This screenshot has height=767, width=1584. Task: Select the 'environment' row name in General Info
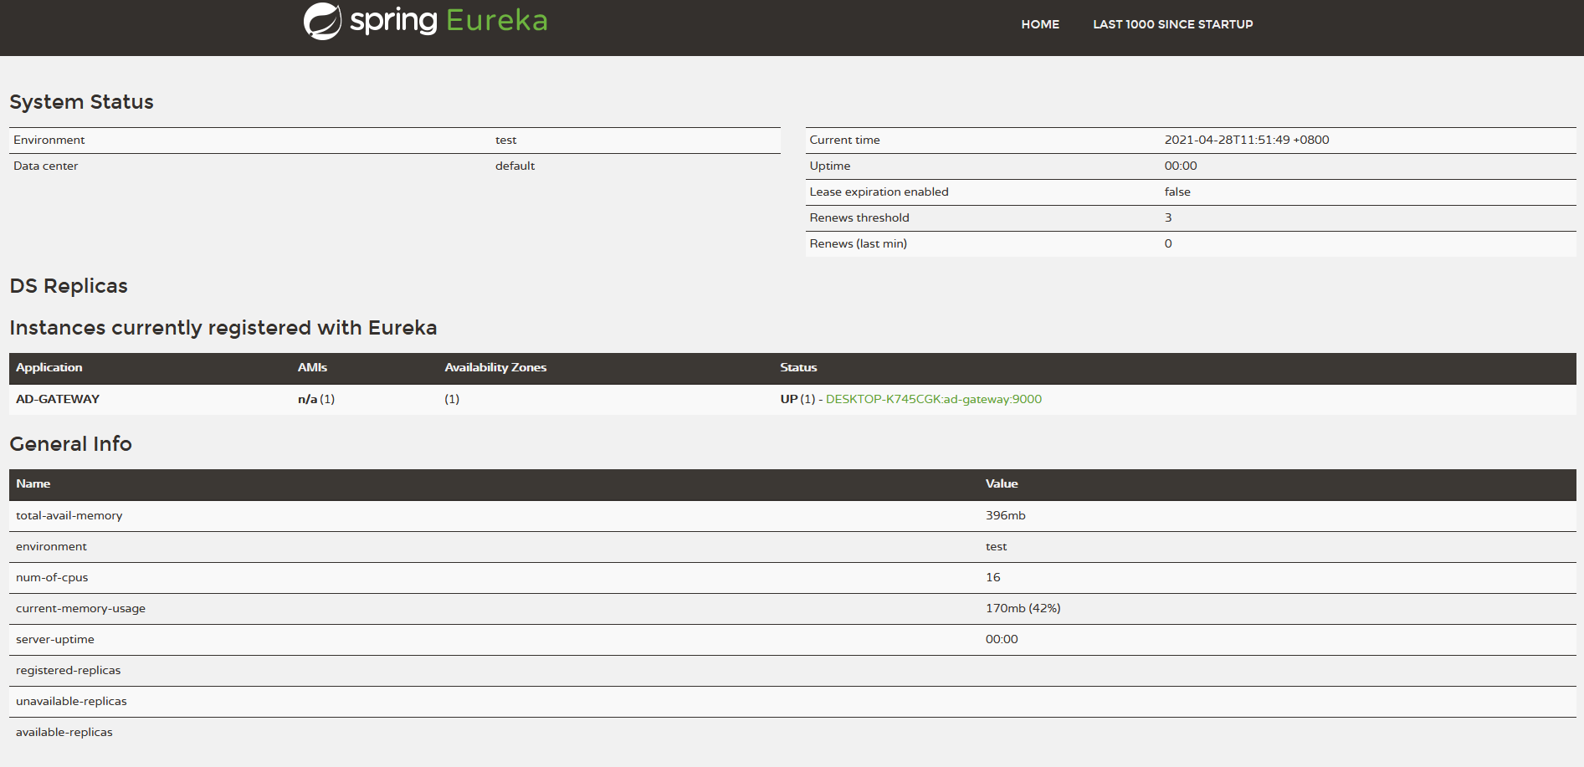(x=51, y=546)
